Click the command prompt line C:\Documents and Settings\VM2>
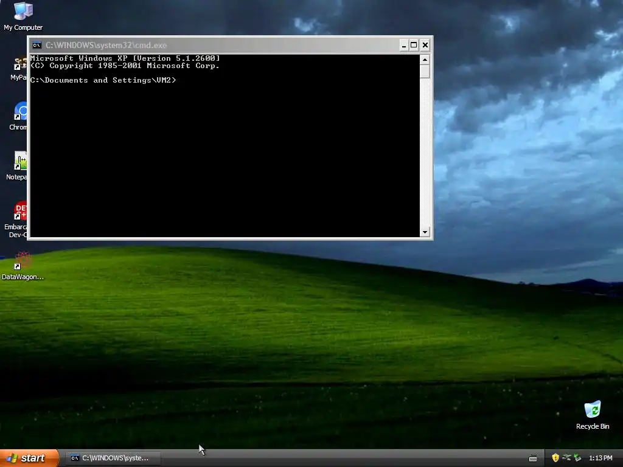Screen dimensions: 623x467 [103, 80]
